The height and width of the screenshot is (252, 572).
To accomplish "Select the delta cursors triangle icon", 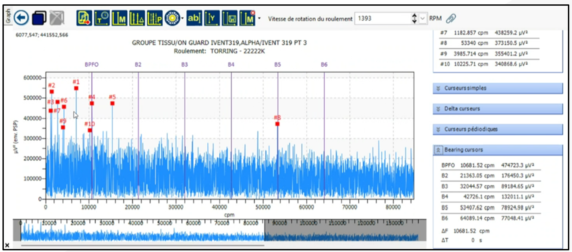I will 137,18.
